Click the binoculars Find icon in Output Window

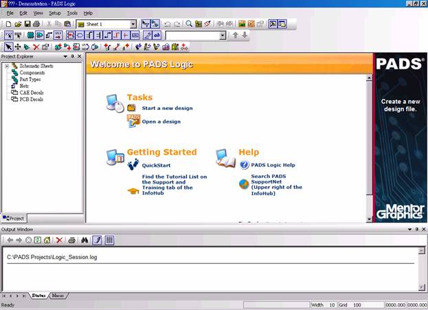point(85,240)
